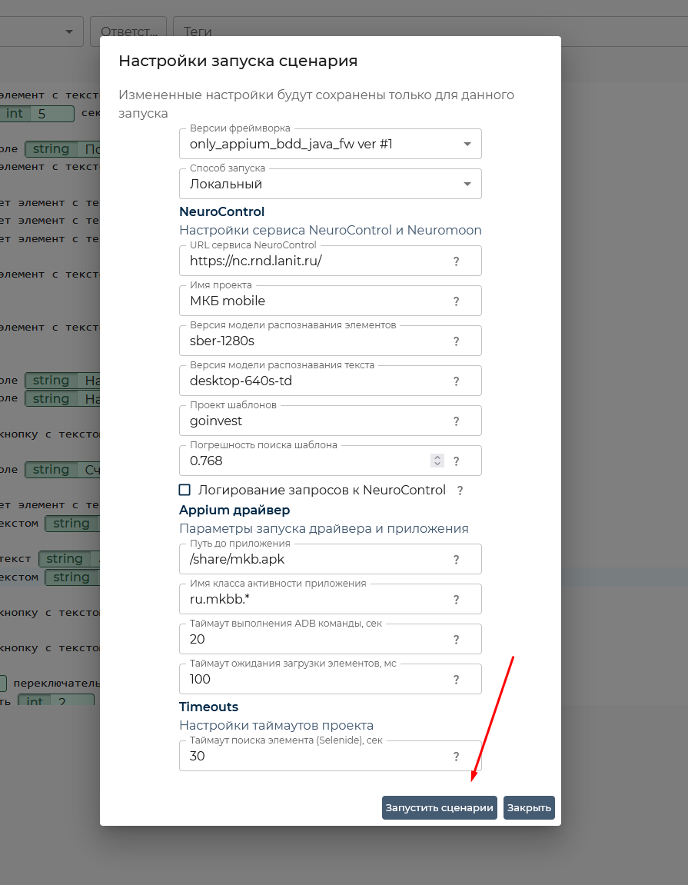Click Теги field in background page
This screenshot has height=885, width=688.
tap(429, 32)
